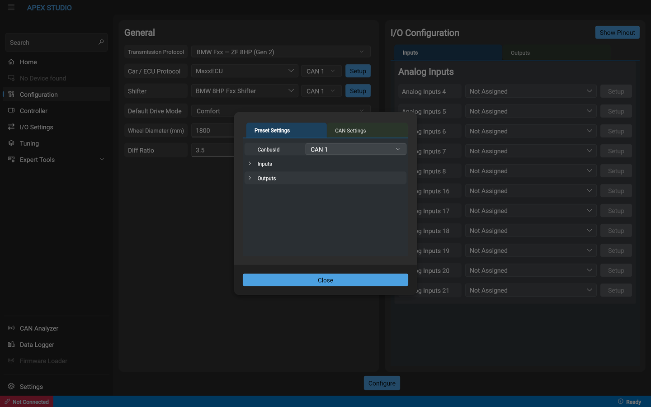
Task: Click the Wheel Diameter 1800 field
Action: pos(212,130)
